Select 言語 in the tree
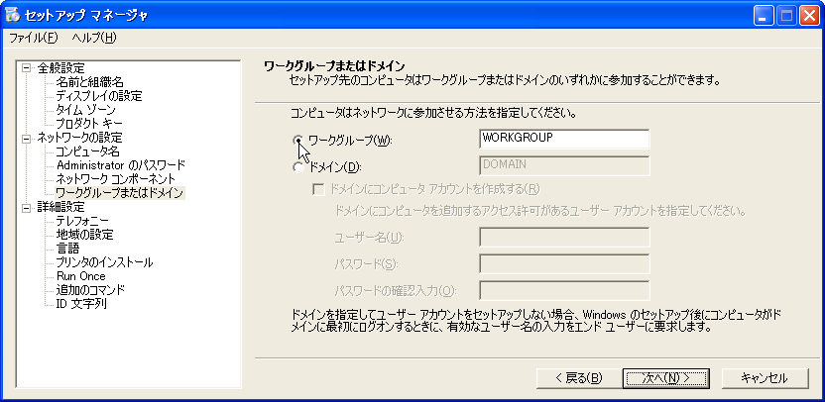 coord(67,248)
